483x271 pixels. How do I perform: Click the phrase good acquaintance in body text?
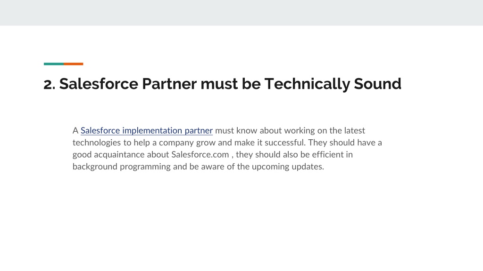[109, 154]
